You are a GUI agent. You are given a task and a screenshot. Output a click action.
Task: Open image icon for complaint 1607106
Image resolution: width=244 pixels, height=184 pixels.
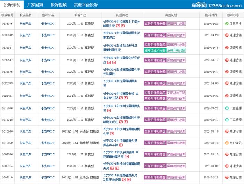(x=127, y=157)
